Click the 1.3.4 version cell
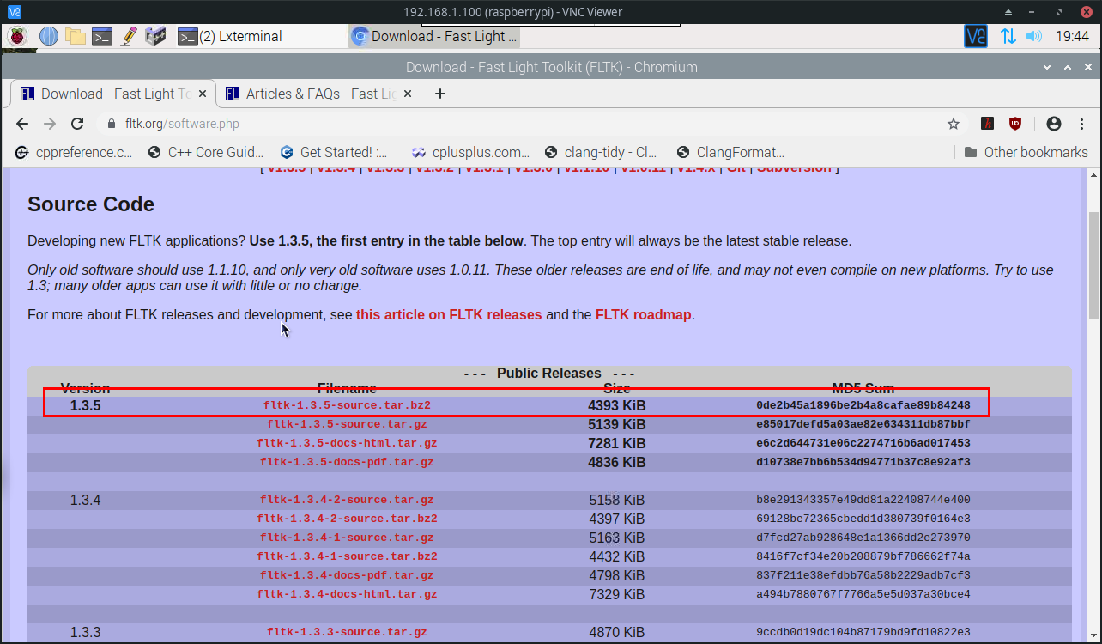The height and width of the screenshot is (644, 1102). 86,500
